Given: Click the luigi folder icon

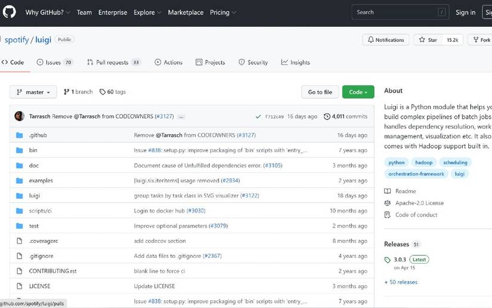Looking at the screenshot, I should [20, 196].
